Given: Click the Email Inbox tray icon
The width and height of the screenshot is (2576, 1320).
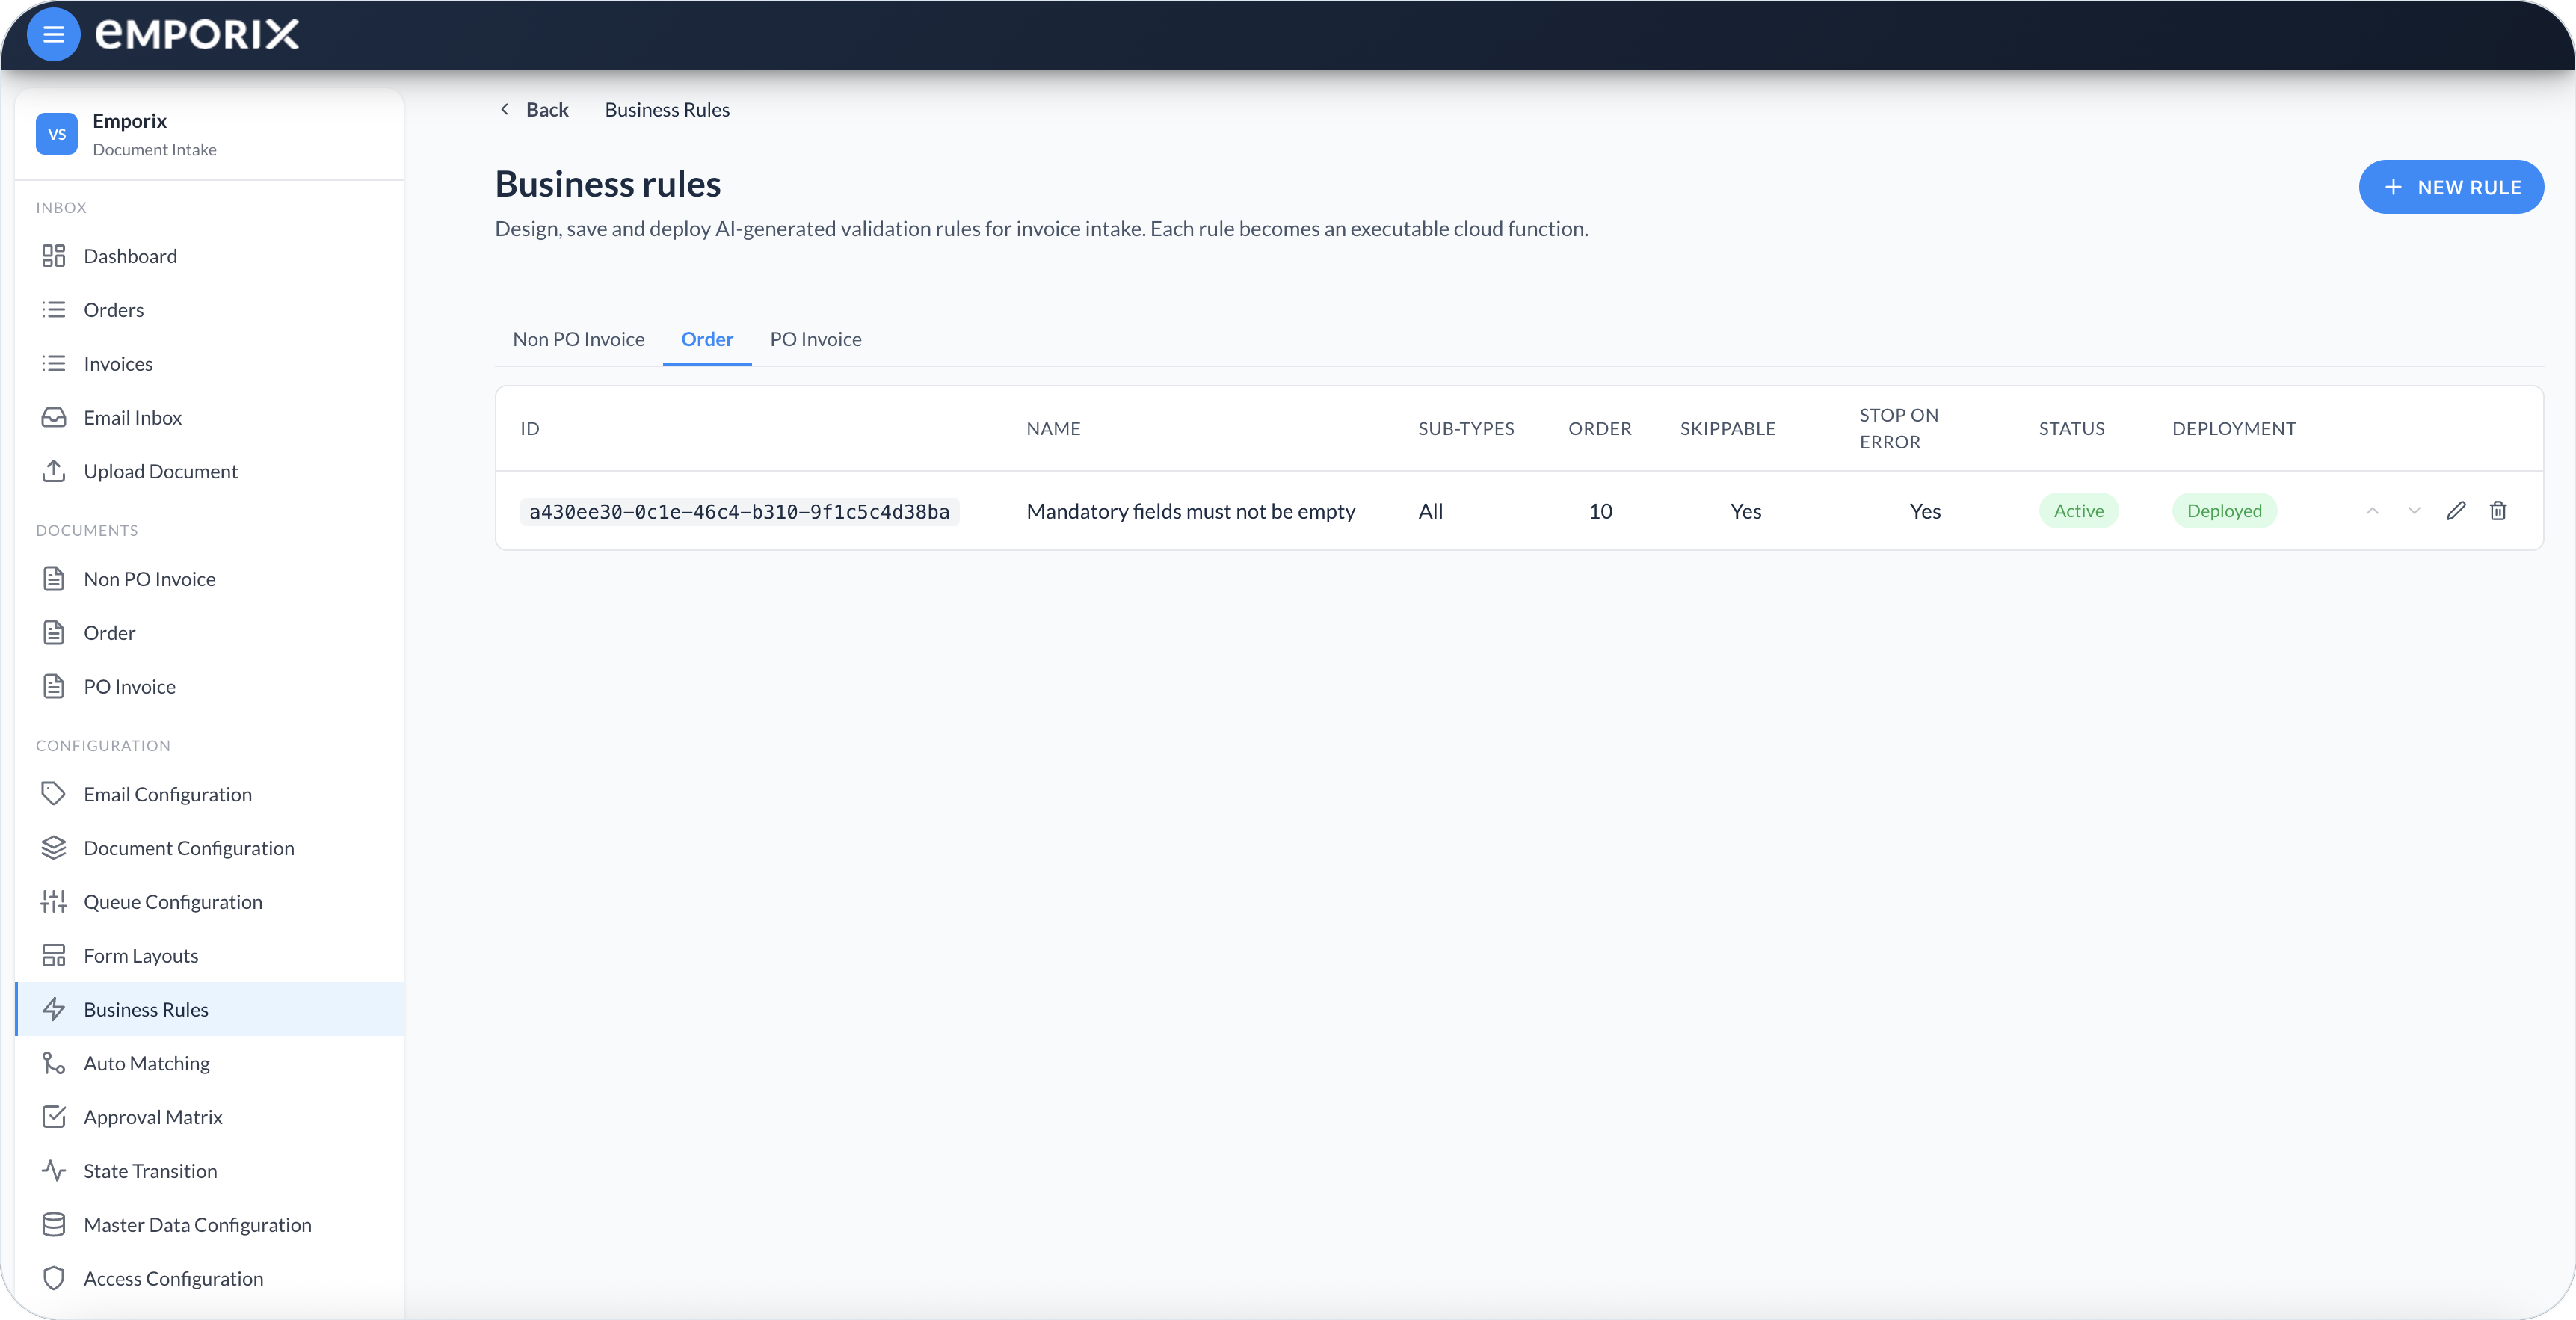Looking at the screenshot, I should (54, 417).
